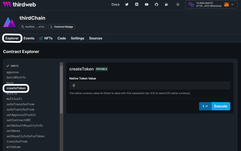241x151 pixels.
Task: Select the batchMintTo function
Action: [16, 78]
